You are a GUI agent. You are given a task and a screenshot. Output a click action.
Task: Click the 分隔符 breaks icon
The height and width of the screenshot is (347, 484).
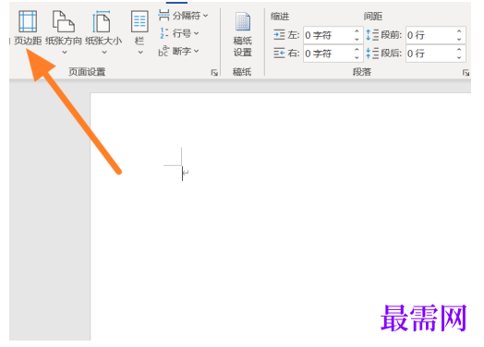[163, 15]
